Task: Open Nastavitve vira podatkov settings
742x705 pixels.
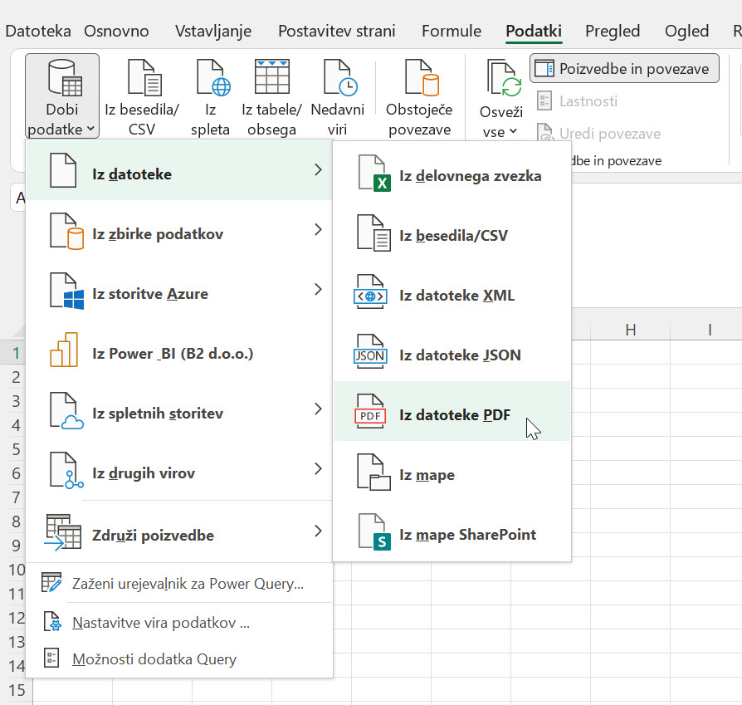Action: [179, 623]
